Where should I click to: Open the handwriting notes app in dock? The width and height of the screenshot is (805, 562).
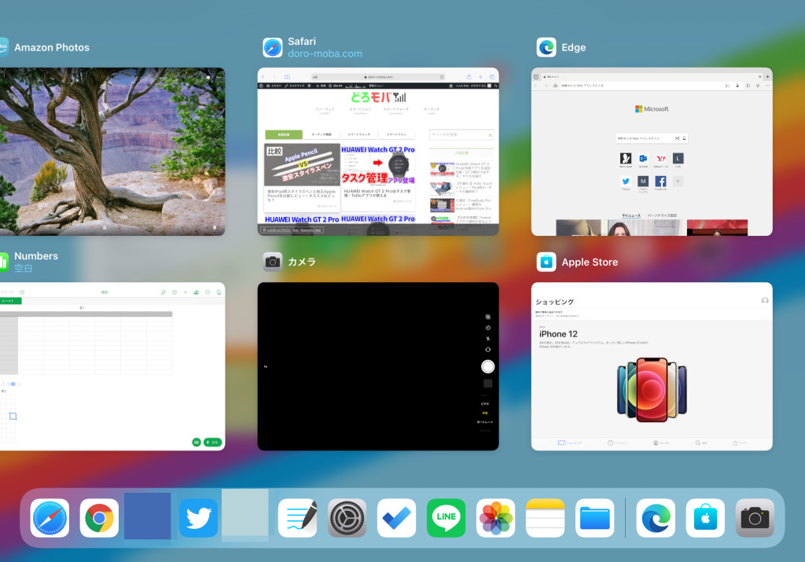click(x=298, y=518)
